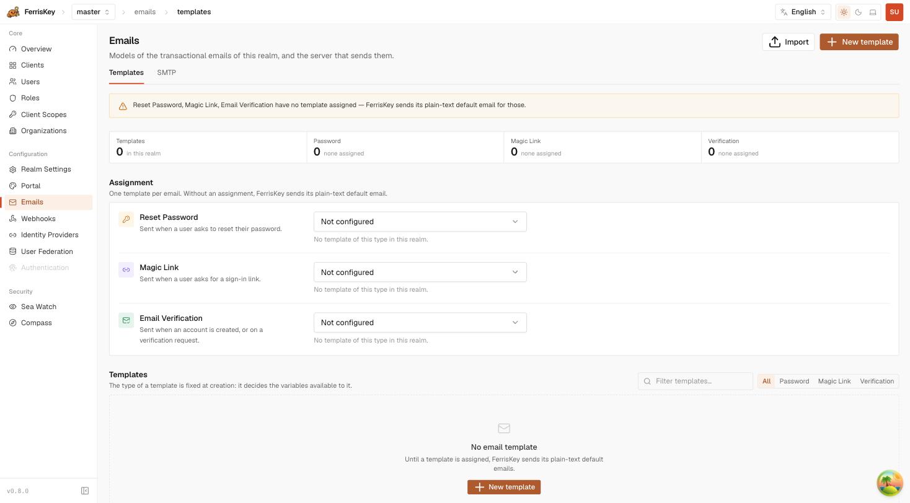Select the Templates tab
Viewport: 910px width, 503px height.
(x=126, y=72)
